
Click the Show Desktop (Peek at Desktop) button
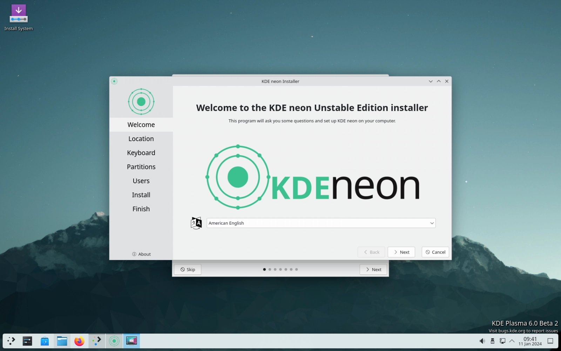coord(550,341)
